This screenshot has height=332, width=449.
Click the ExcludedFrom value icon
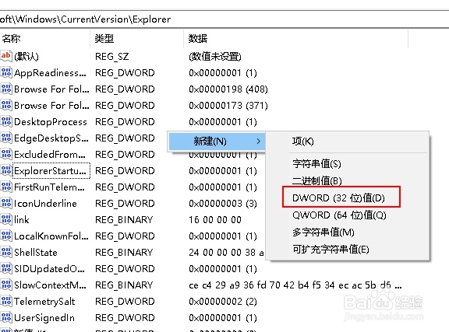6,154
